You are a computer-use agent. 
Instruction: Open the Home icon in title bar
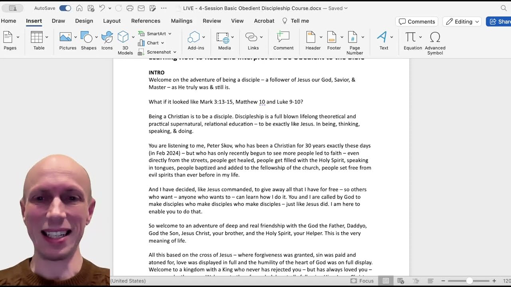coord(79,8)
